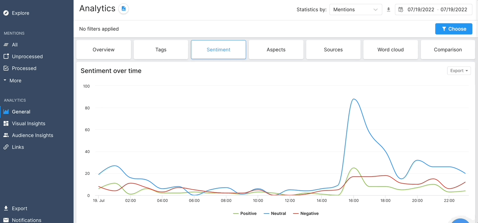The image size is (478, 223).
Task: Click the Export download icon in sidebar
Action: coord(6,208)
